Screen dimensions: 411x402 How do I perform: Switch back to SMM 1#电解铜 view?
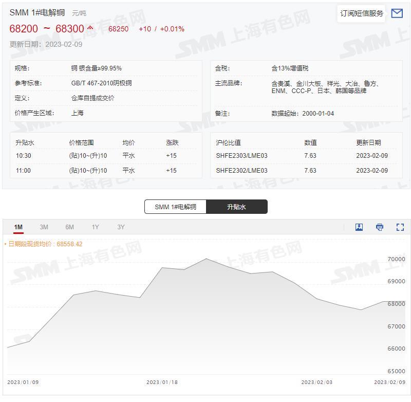point(175,206)
